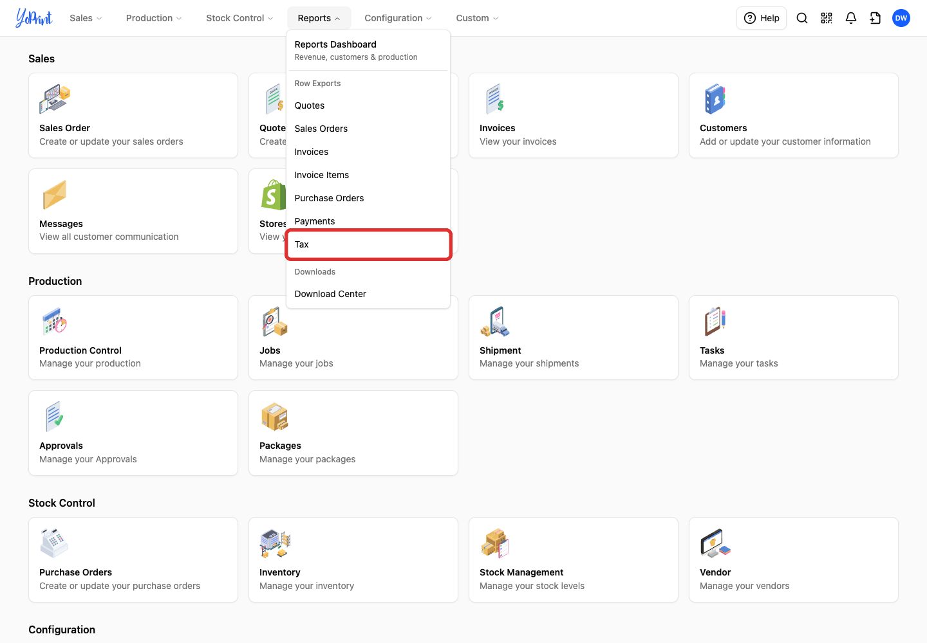Open the Shipment card title
Screen dimensions: 927x643
(500, 350)
